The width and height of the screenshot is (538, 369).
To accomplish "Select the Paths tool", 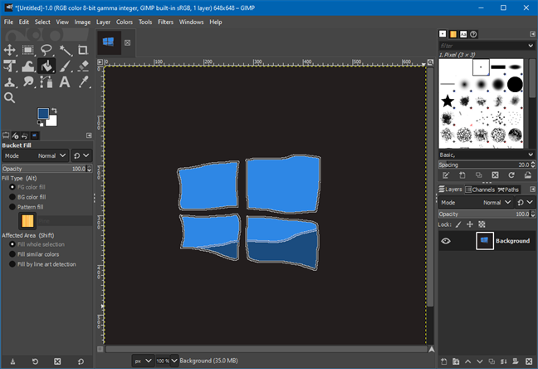I will coord(46,82).
